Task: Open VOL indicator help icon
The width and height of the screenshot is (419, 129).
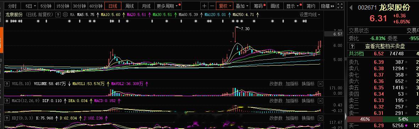Action: click(x=7, y=84)
